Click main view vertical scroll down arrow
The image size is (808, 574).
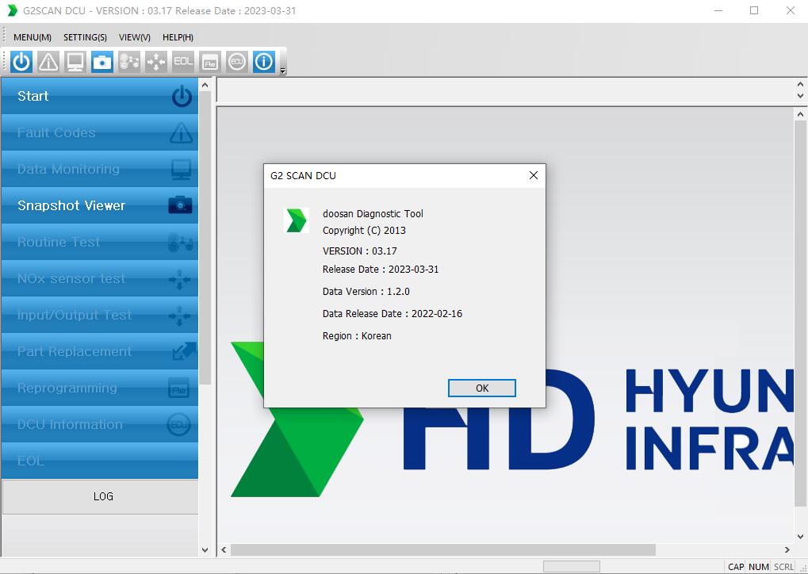tap(800, 537)
